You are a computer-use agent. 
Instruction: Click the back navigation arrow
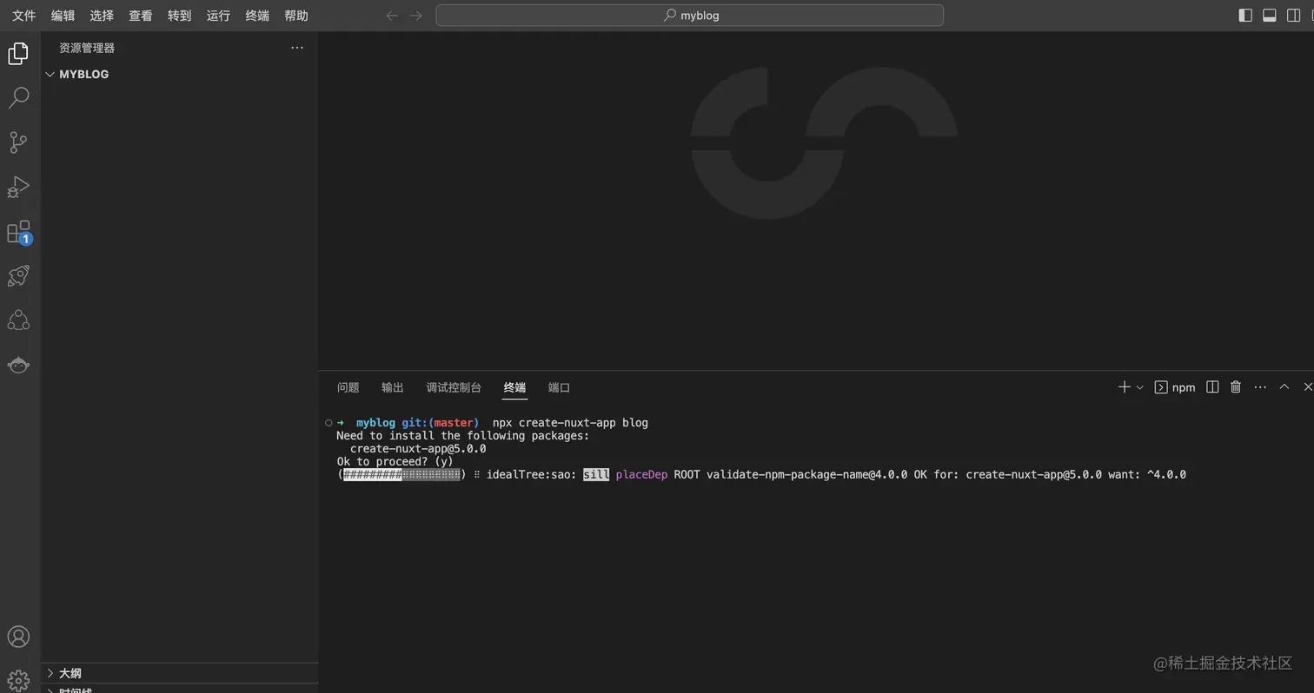[392, 16]
